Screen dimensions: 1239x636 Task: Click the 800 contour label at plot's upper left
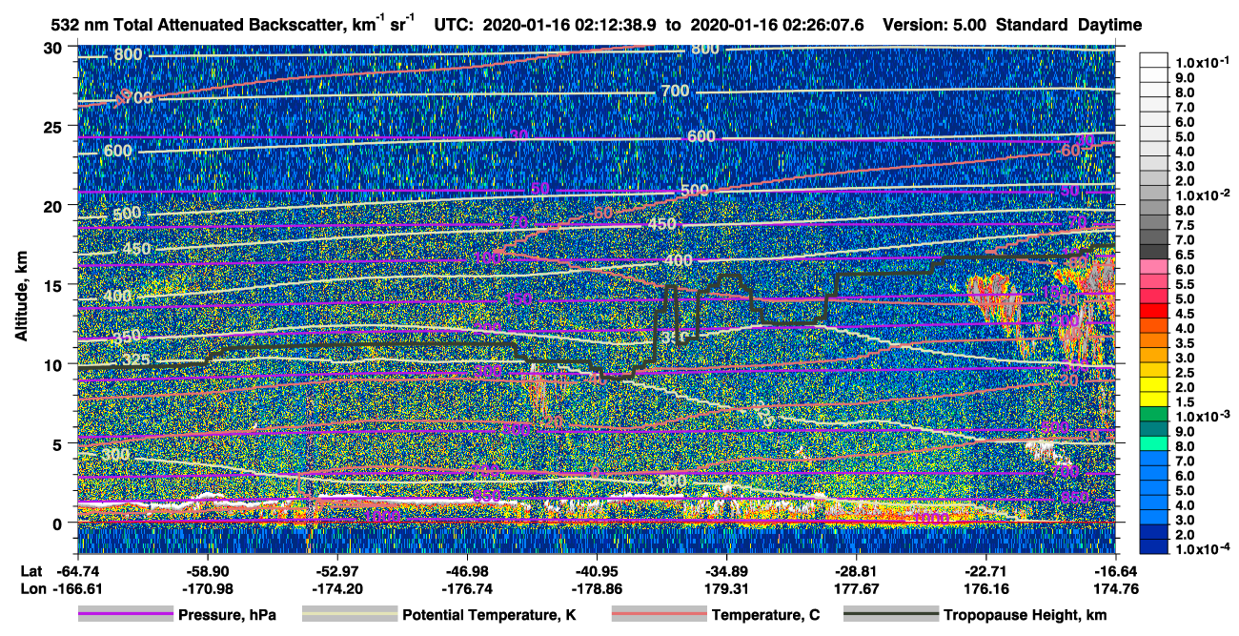[128, 54]
